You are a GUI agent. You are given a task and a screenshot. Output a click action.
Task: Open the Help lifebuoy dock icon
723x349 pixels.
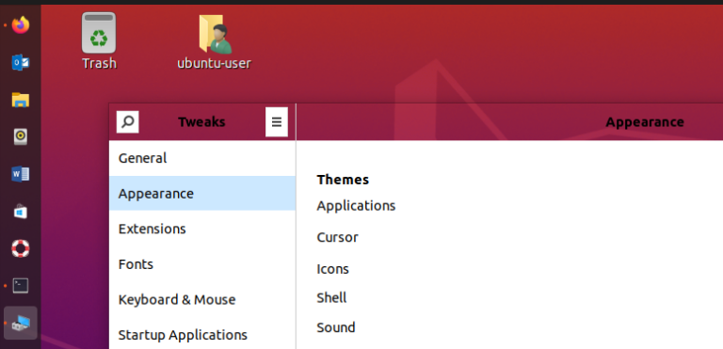[x=21, y=248]
